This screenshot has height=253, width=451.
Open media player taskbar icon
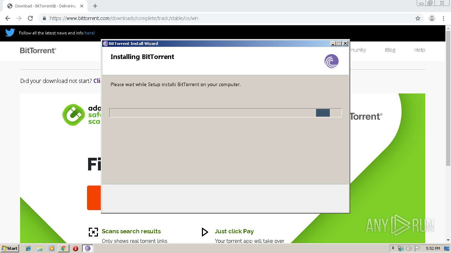[x=52, y=248]
